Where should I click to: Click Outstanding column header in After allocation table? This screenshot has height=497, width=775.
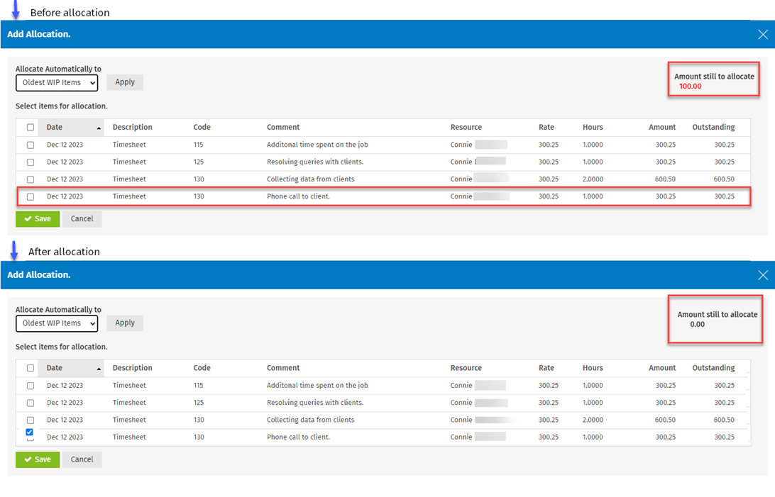[713, 368]
